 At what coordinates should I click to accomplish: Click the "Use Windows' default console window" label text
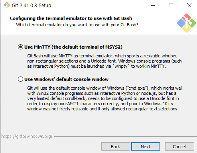[66, 79]
